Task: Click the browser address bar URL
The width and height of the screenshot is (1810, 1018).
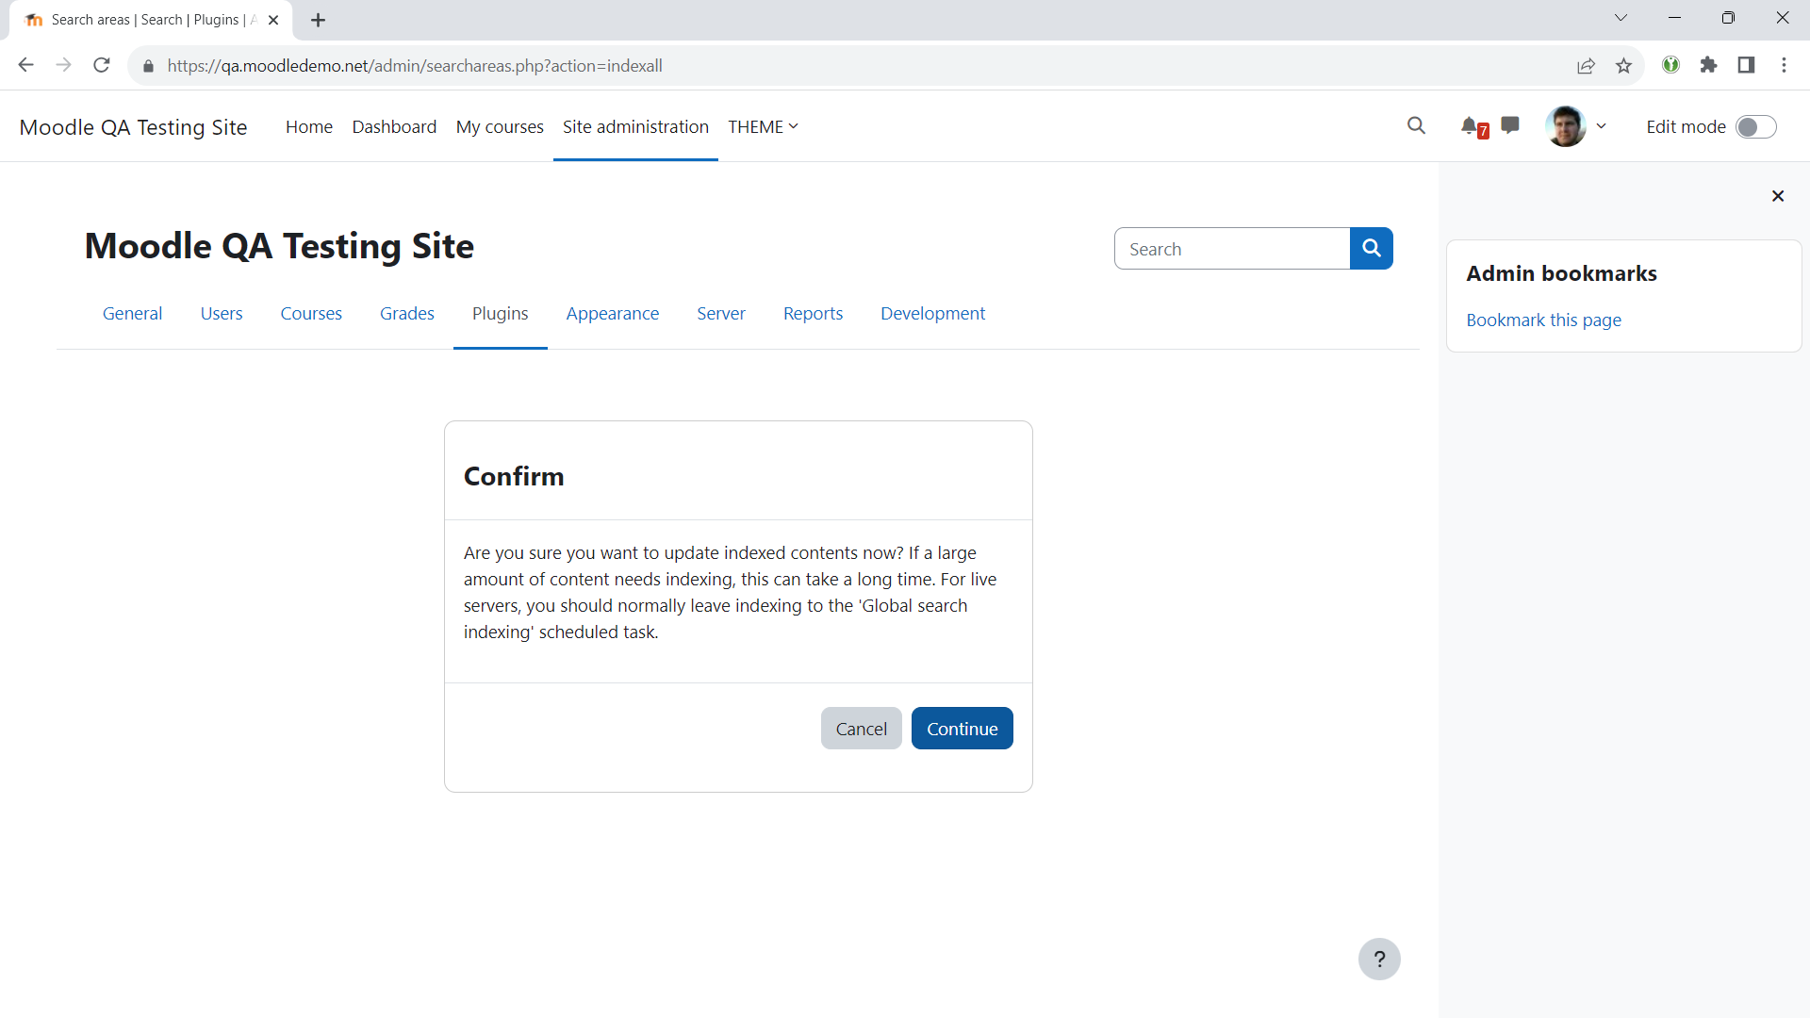Action: point(415,66)
